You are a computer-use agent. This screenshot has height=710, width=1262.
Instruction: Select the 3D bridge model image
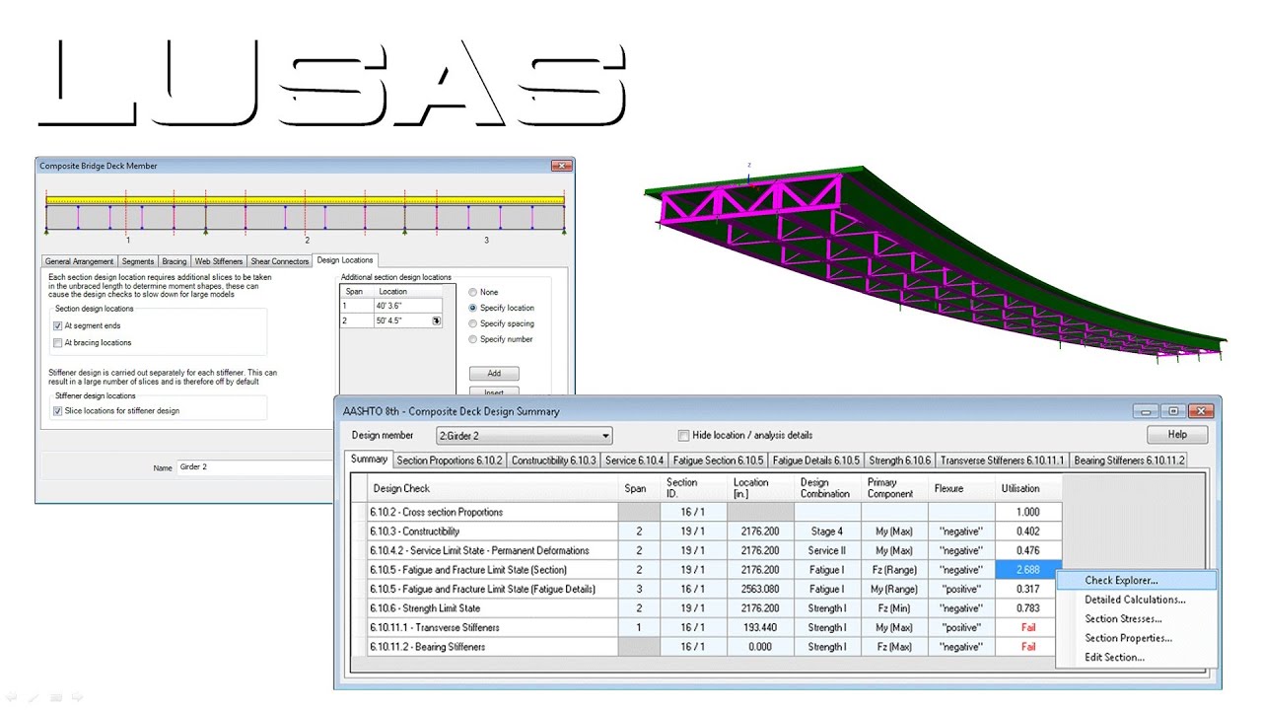pos(935,266)
